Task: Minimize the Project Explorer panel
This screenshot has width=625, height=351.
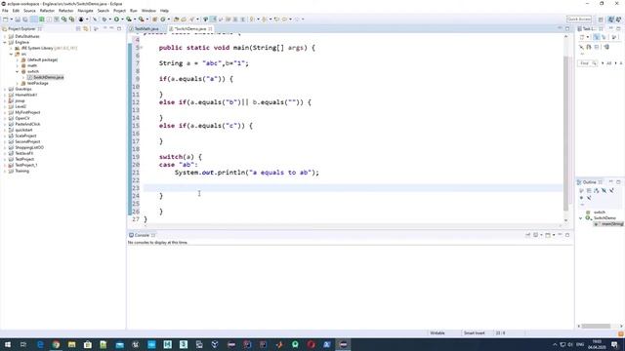Action: pyautogui.click(x=111, y=29)
